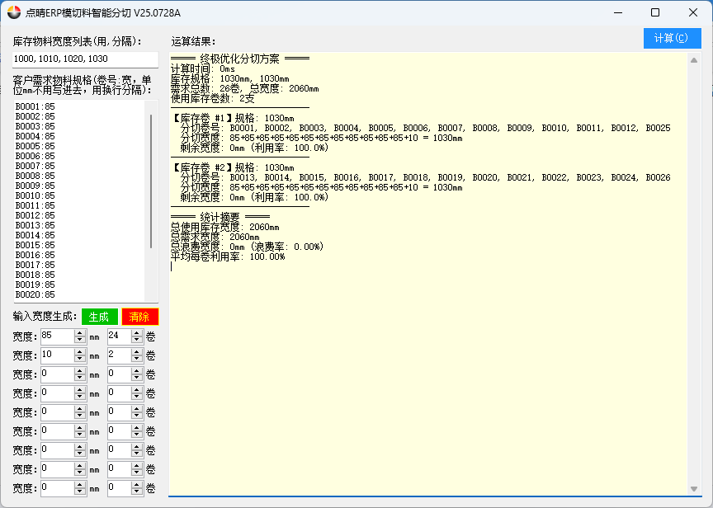Decrease the first row width value of 85
The image size is (713, 508).
click(80, 340)
